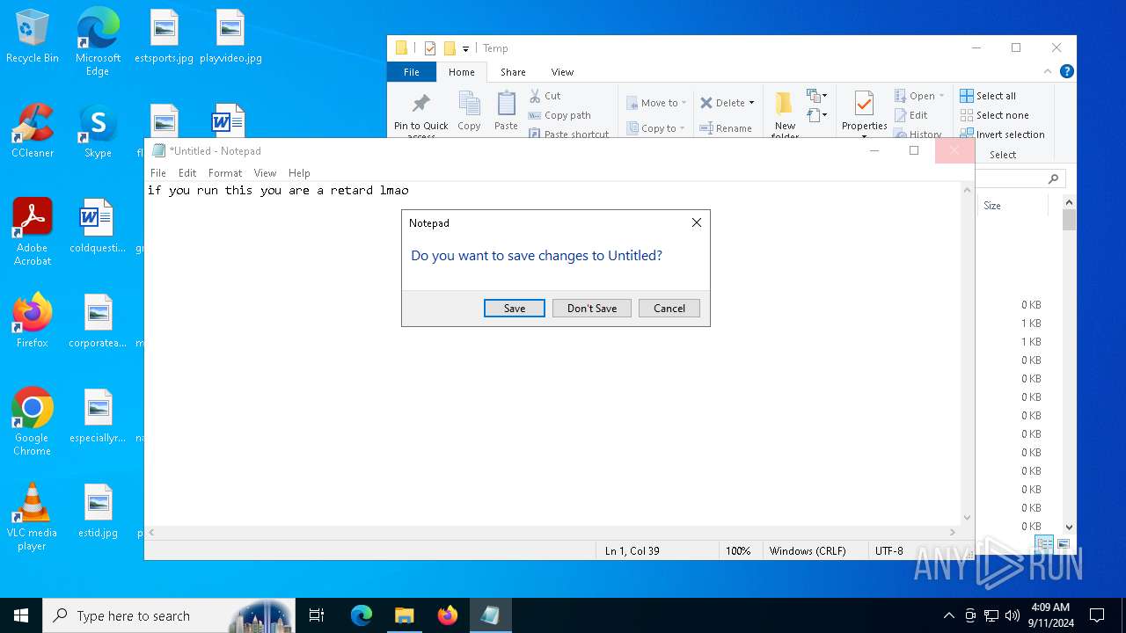Switch Explorer to large icons view
Viewport: 1126px width, 633px height.
click(1063, 543)
